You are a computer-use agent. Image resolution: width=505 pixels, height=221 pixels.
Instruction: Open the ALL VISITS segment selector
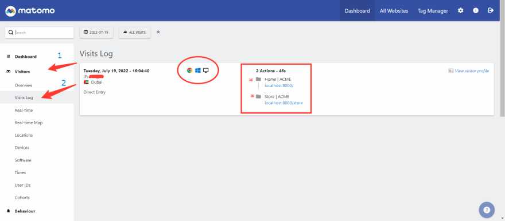coord(135,33)
